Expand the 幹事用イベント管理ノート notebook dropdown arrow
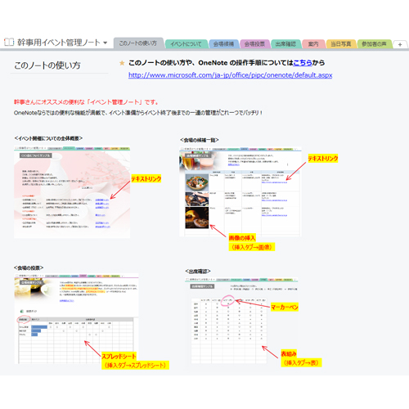Screen dimensions: 409x409 (106, 43)
